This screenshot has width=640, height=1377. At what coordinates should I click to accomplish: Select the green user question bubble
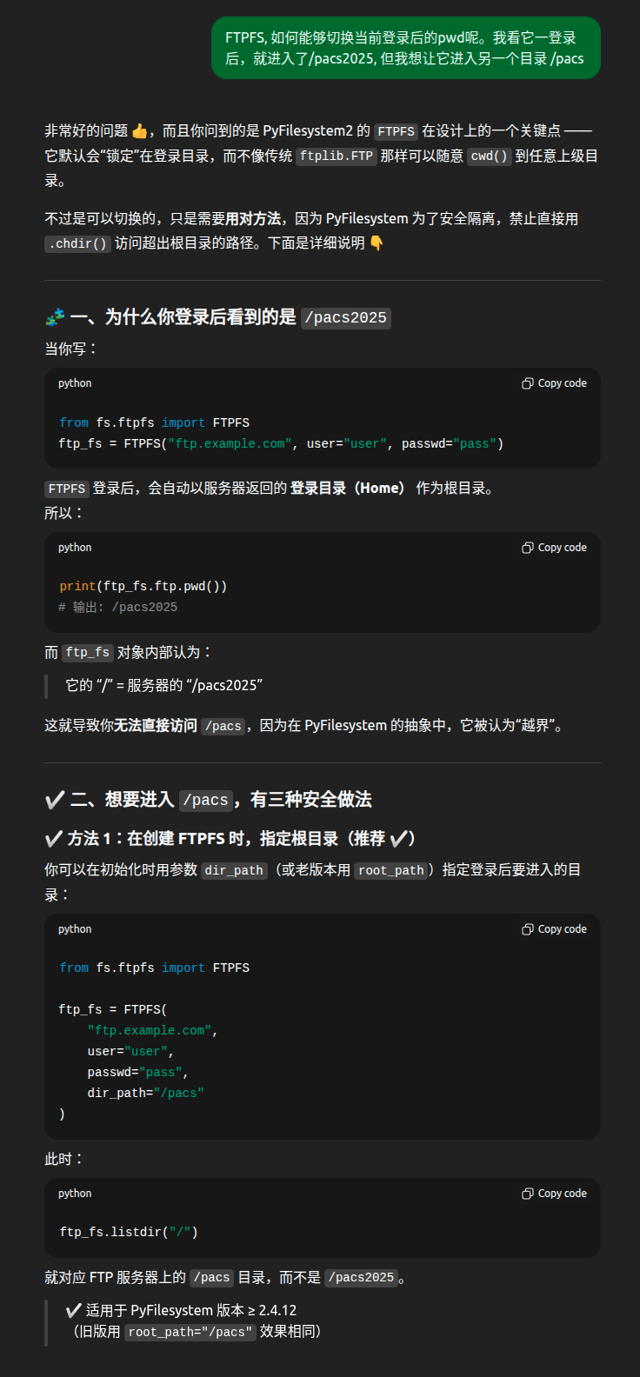click(406, 49)
